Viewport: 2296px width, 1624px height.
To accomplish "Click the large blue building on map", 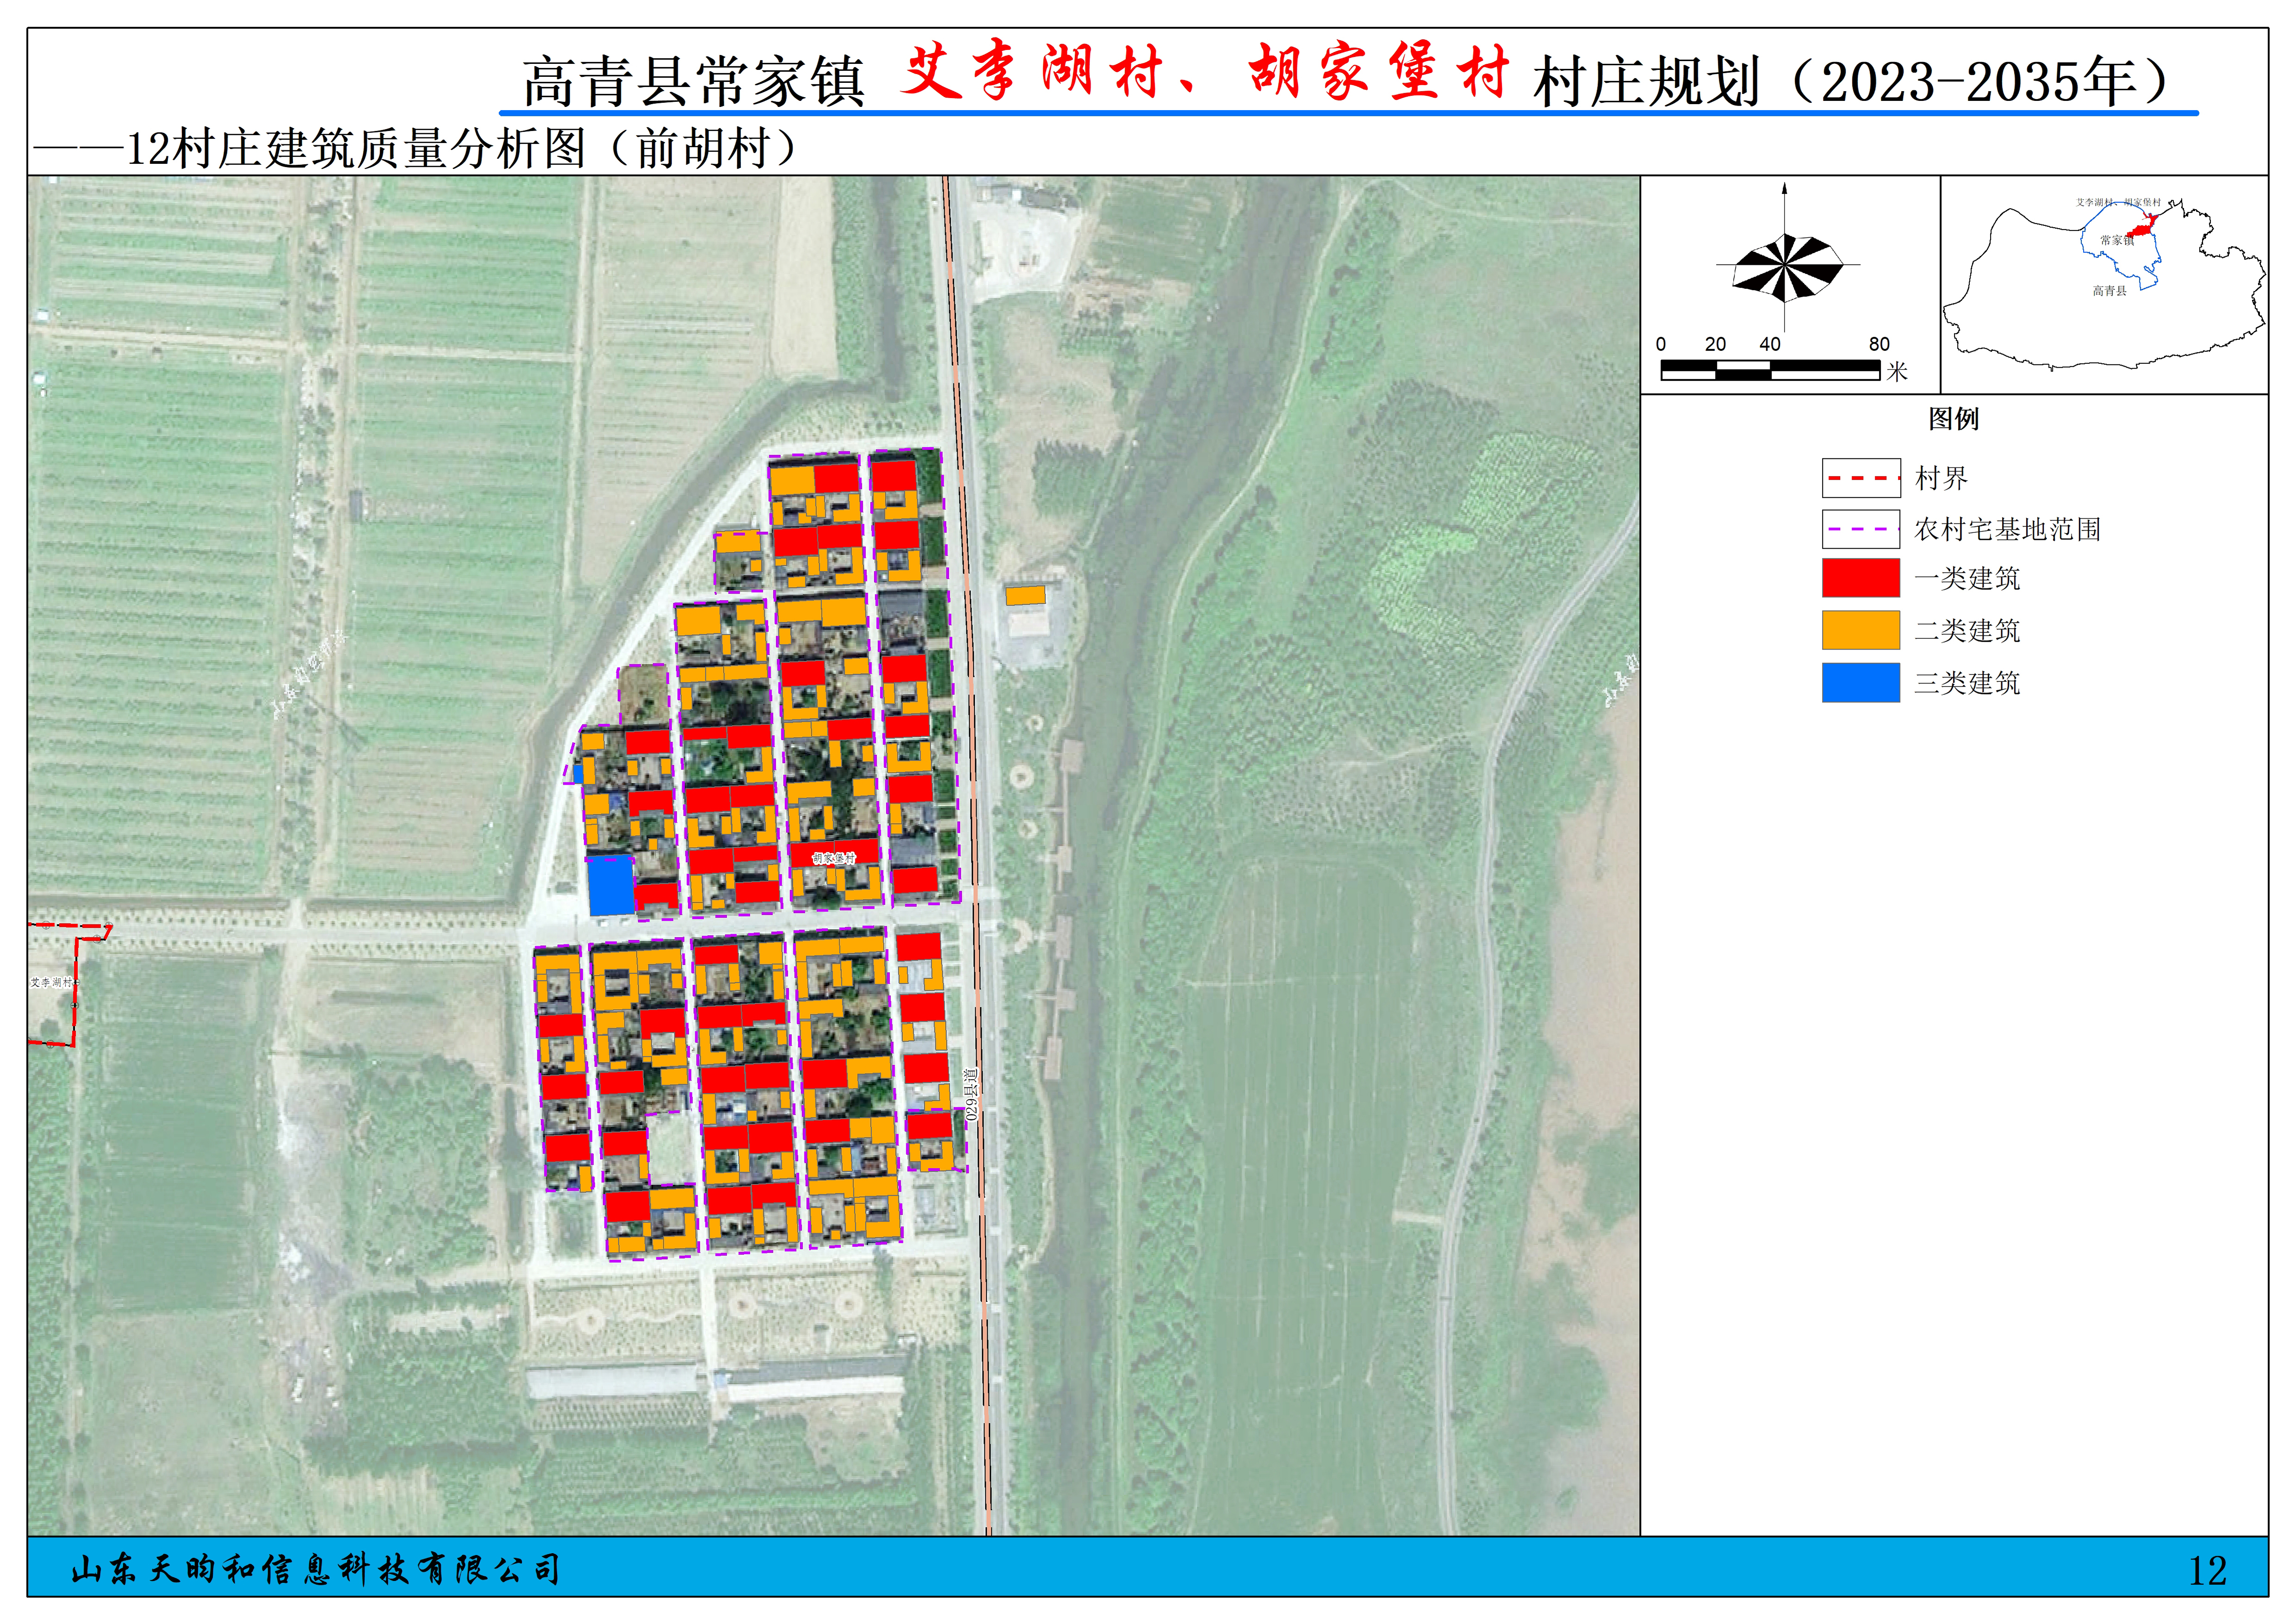I will click(610, 885).
